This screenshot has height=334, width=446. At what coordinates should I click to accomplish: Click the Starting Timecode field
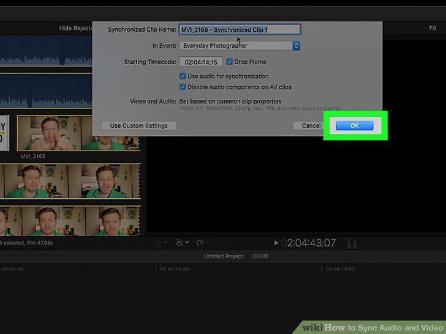[201, 62]
